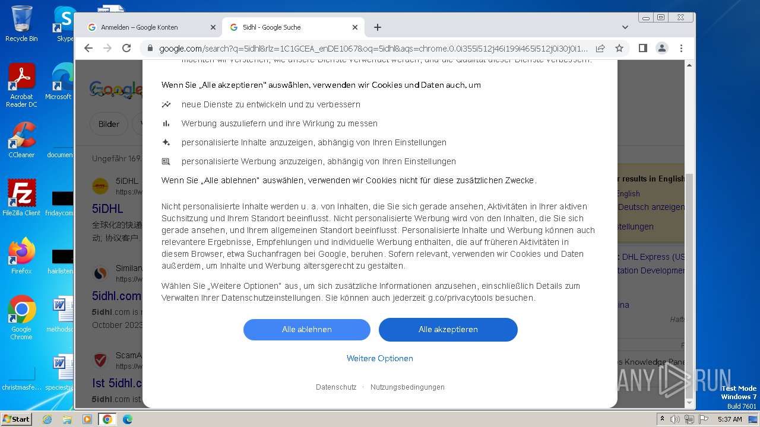The image size is (760, 427).
Task: Open the Deutsch anzeigen link at right
Action: pyautogui.click(x=651, y=207)
